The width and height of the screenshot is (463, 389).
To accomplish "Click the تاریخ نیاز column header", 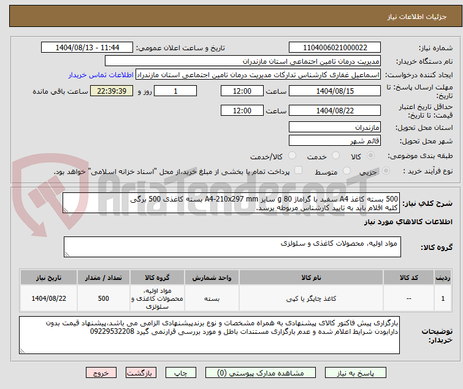I will tap(48, 278).
